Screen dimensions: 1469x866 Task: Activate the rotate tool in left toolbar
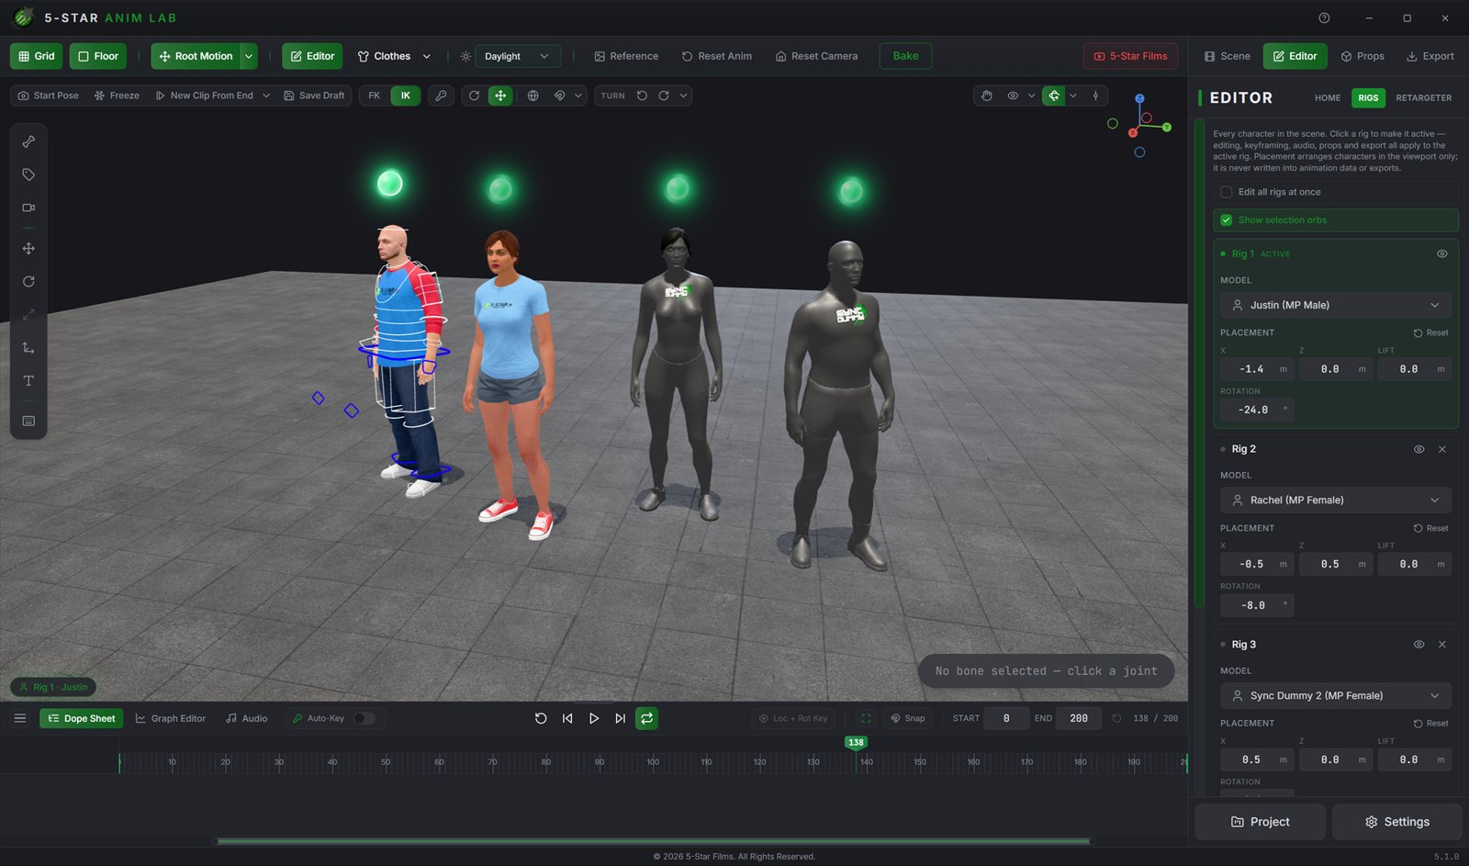[28, 282]
